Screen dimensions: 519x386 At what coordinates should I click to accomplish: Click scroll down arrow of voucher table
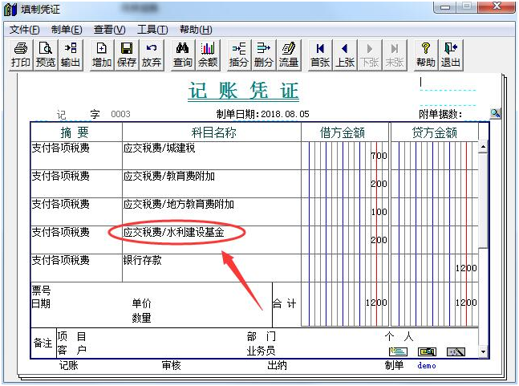pos(483,352)
